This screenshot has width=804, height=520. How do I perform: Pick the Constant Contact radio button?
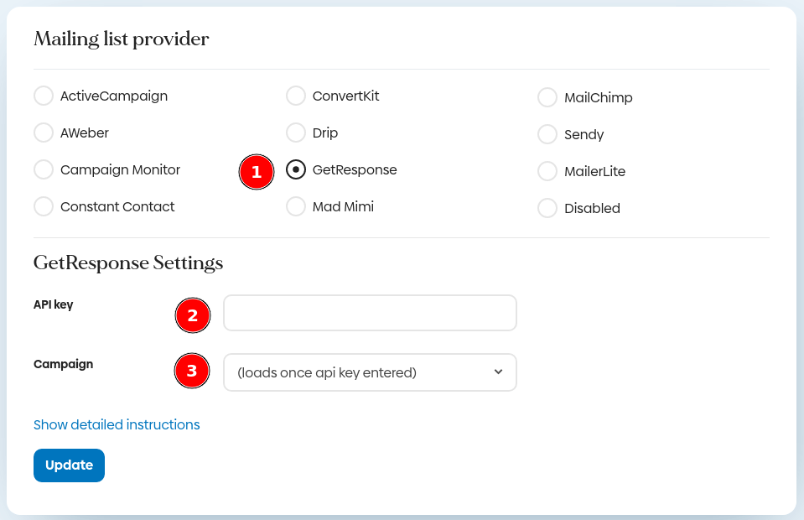pyautogui.click(x=44, y=206)
